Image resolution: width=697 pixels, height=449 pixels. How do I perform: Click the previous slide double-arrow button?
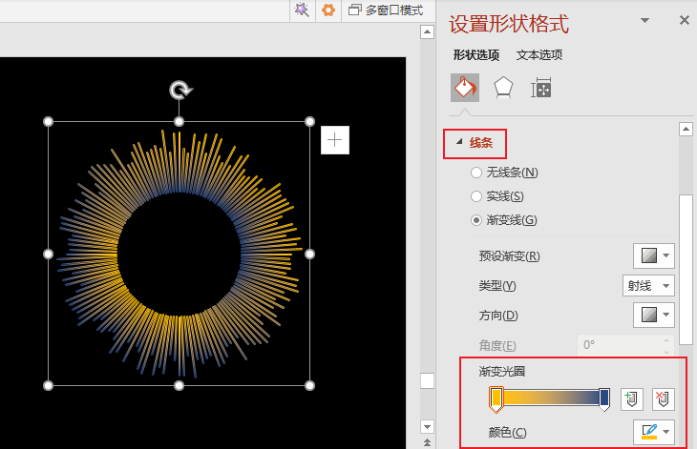(x=427, y=442)
